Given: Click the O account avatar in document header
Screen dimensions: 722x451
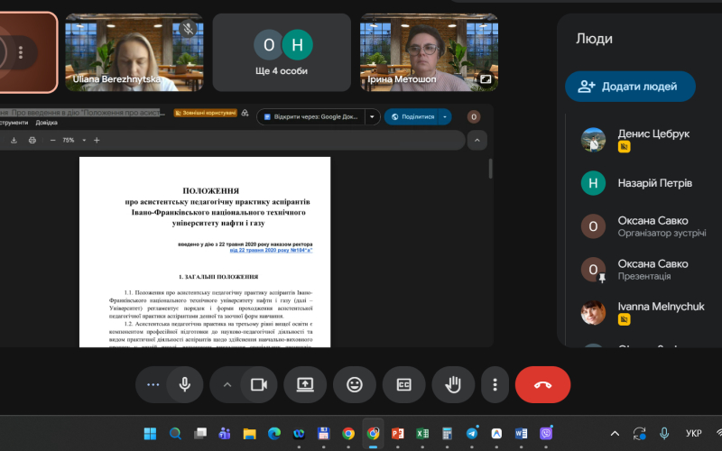Looking at the screenshot, I should point(474,117).
